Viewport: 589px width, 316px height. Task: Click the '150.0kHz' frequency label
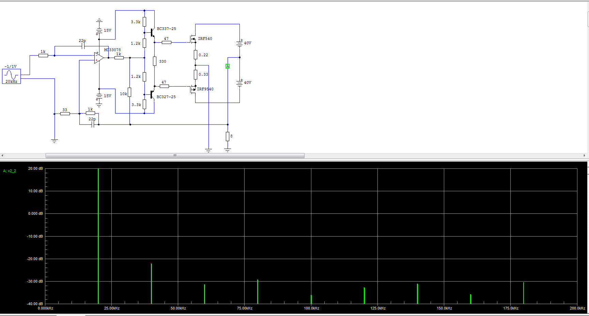click(444, 308)
